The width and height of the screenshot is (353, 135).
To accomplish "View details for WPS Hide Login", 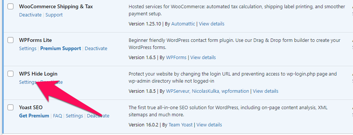I will [265, 91].
